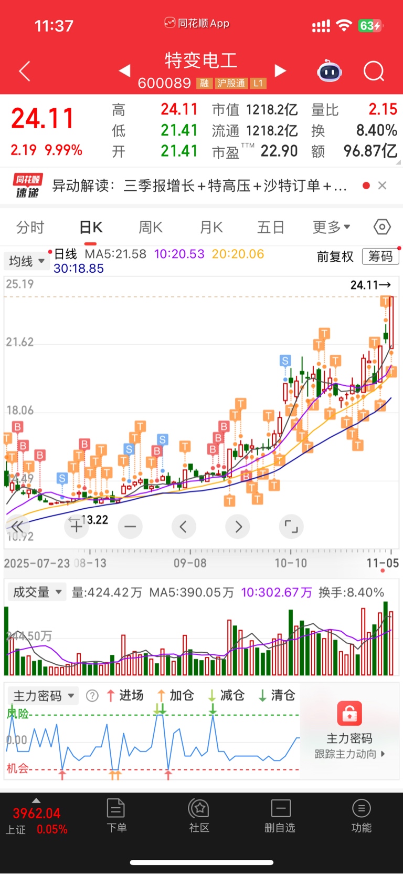Tap the 沪股通 badge
The image size is (403, 874).
(231, 84)
